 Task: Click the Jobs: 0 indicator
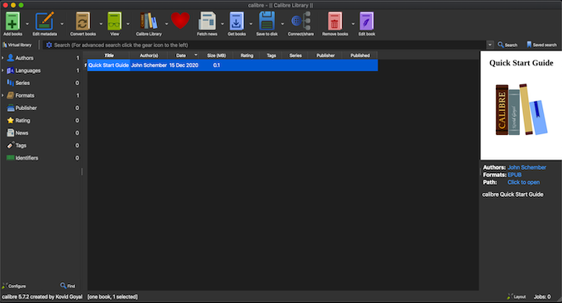click(542, 297)
